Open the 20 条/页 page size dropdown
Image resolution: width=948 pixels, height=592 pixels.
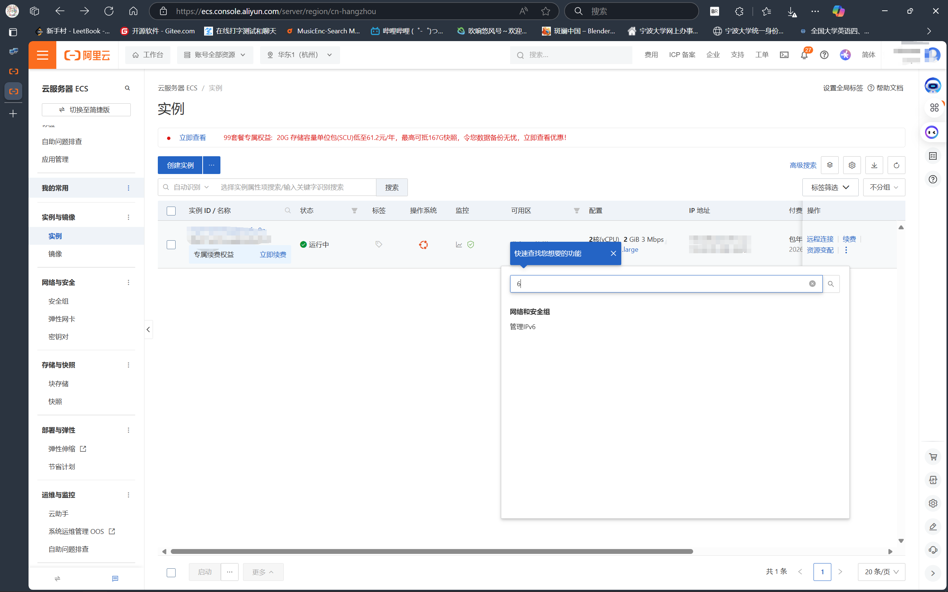[x=881, y=572]
